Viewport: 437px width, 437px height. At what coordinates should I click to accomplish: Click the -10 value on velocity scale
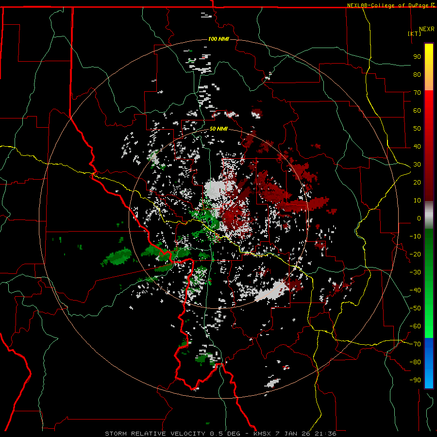415,236
